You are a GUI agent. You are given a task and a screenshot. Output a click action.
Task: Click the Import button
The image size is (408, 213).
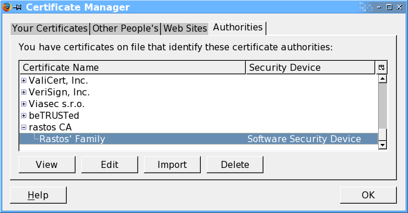[172, 164]
